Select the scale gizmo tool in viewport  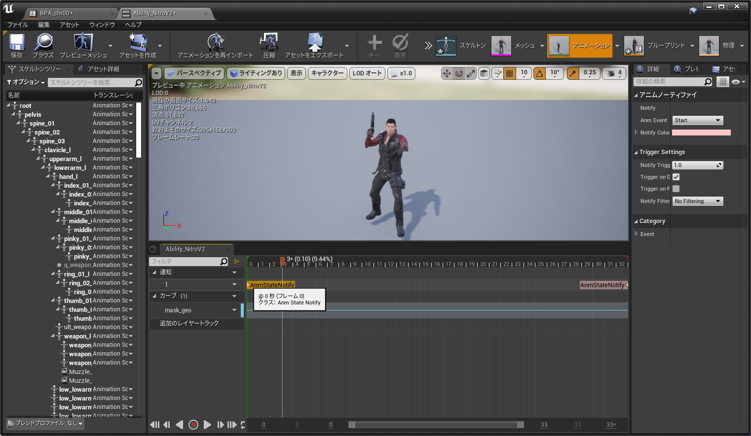(471, 73)
